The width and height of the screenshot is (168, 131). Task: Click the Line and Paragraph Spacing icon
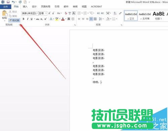point(100,19)
